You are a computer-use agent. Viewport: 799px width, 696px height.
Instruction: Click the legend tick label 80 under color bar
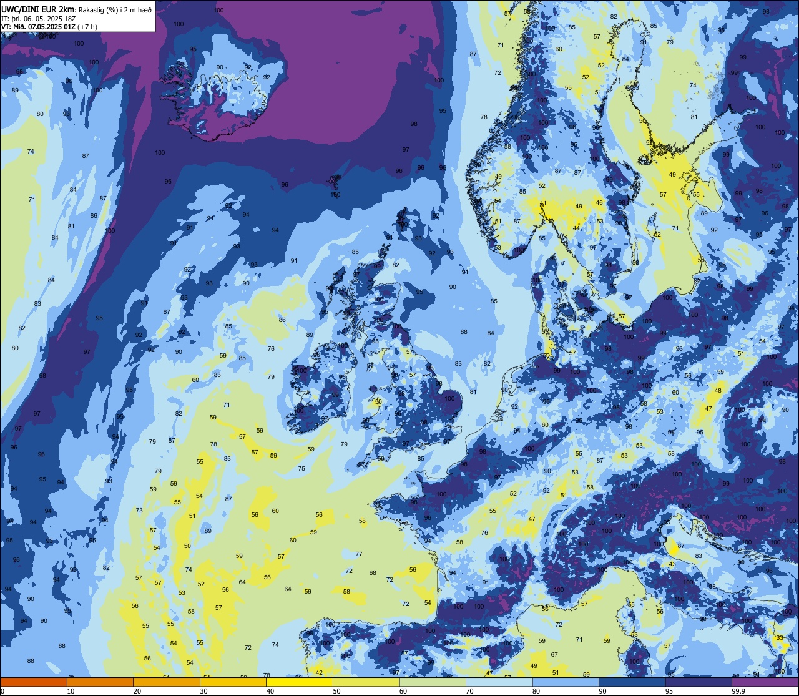536,691
